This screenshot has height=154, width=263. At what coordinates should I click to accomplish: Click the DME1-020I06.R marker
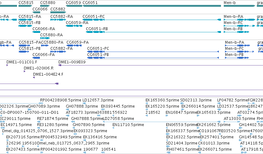tap(25, 71)
